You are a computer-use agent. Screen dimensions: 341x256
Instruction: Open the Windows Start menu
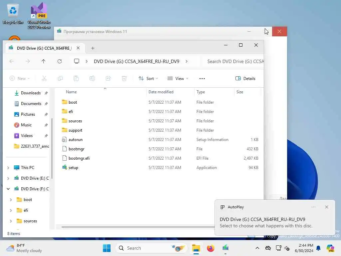pyautogui.click(x=107, y=248)
